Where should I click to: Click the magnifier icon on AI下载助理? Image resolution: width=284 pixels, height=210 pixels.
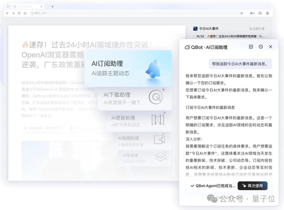tap(156, 97)
